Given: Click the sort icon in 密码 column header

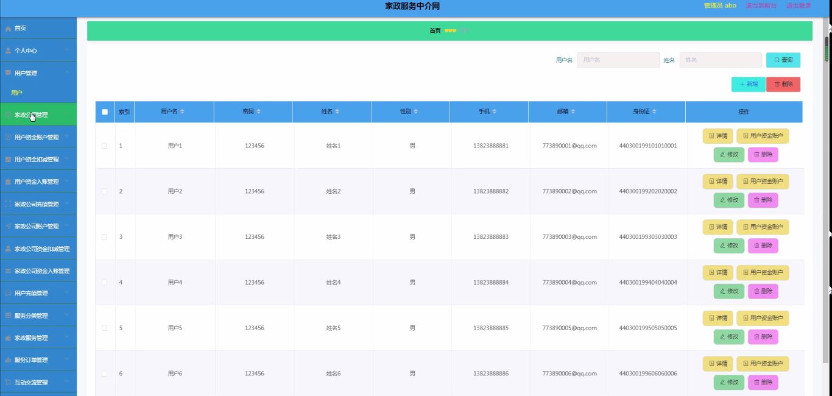Looking at the screenshot, I should [258, 111].
